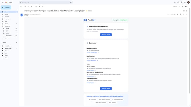Click the Gmail logo
Viewport: 191px width, 107px height.
9,2
